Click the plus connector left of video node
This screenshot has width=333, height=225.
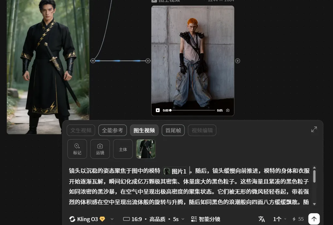[148, 61]
